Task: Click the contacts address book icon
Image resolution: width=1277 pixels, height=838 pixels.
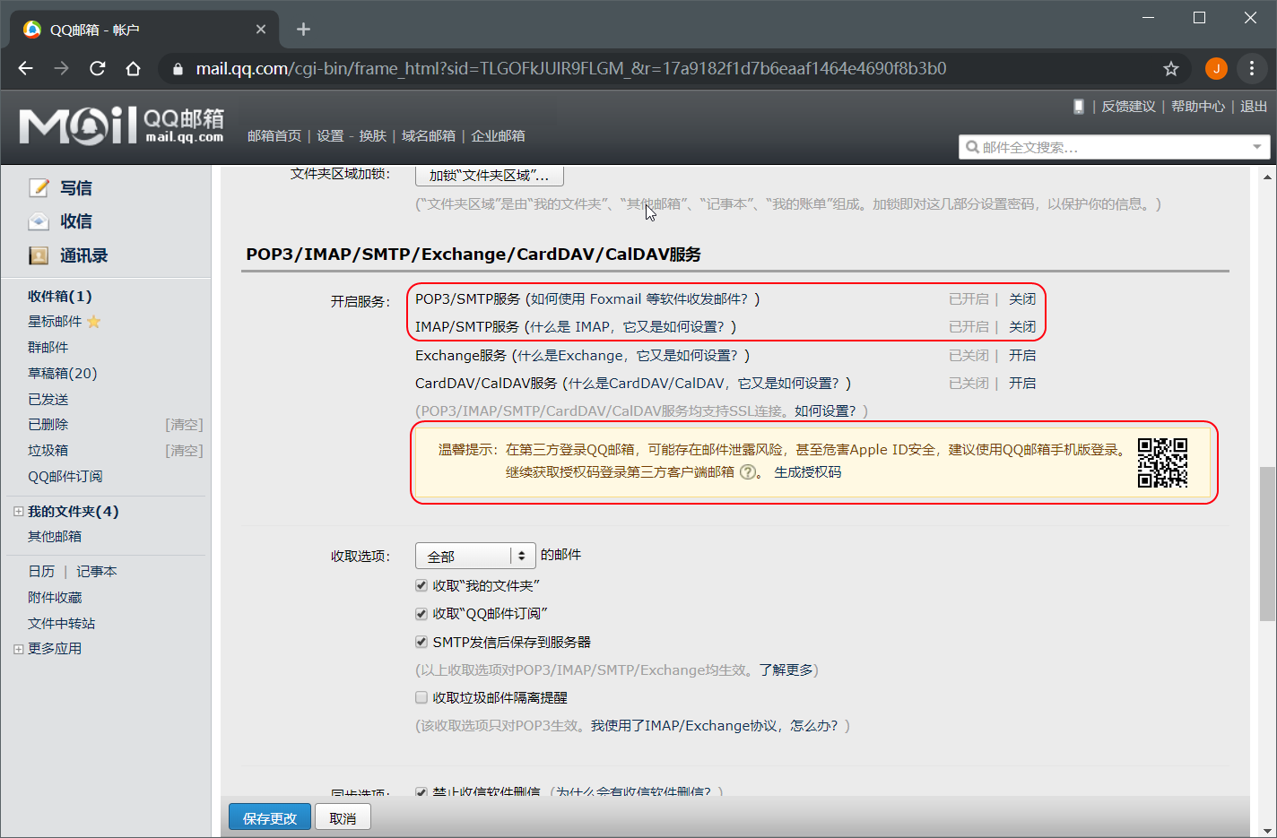Action: coord(39,255)
